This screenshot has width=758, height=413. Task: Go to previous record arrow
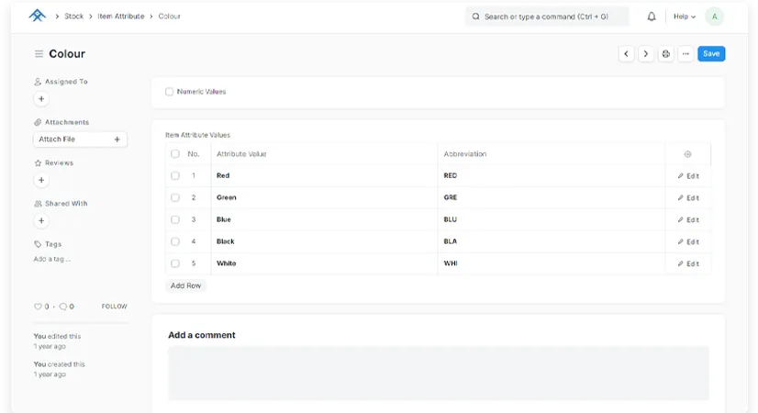627,54
